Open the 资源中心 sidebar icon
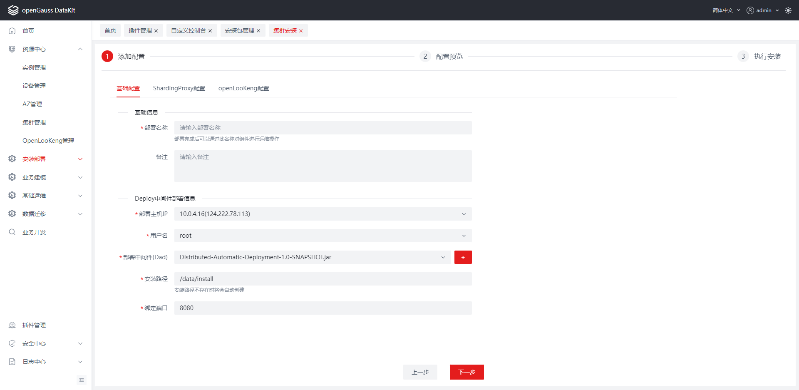The height and width of the screenshot is (390, 799). tap(12, 49)
